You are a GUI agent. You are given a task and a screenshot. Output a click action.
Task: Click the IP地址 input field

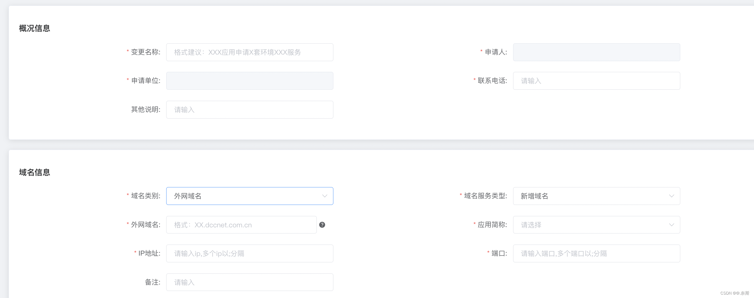coord(249,253)
